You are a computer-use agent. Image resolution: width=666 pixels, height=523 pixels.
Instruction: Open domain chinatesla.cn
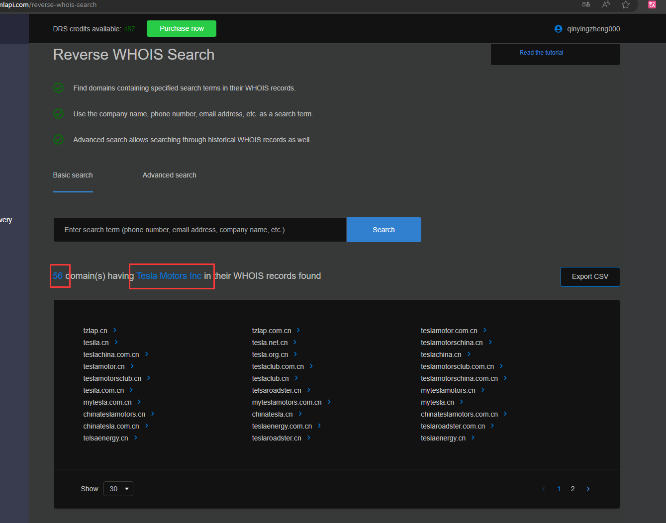(272, 414)
